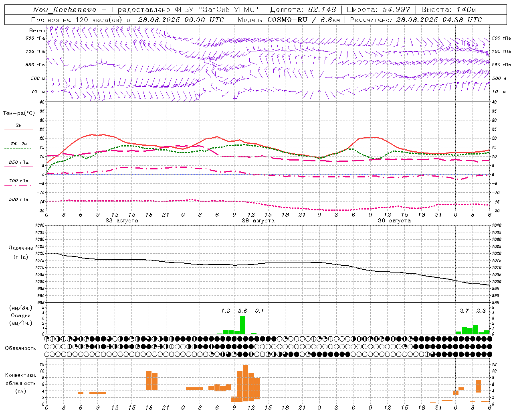Click the "Облачность" cloudiness label
The image size is (513, 411).
(x=20, y=348)
